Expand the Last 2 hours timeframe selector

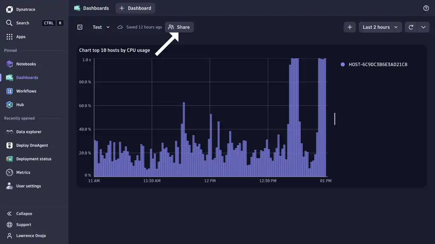click(379, 27)
